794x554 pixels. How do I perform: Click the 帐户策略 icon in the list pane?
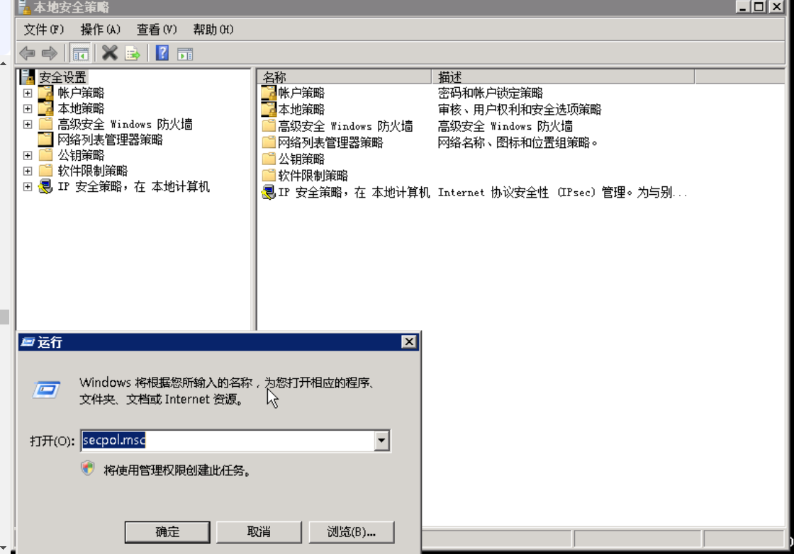269,93
